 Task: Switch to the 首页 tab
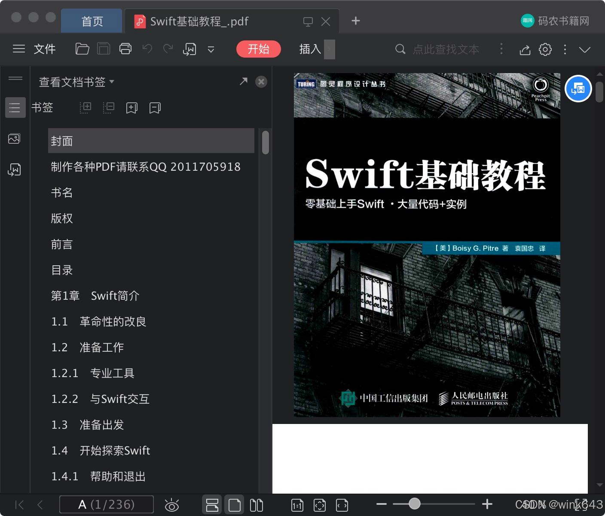tap(92, 21)
